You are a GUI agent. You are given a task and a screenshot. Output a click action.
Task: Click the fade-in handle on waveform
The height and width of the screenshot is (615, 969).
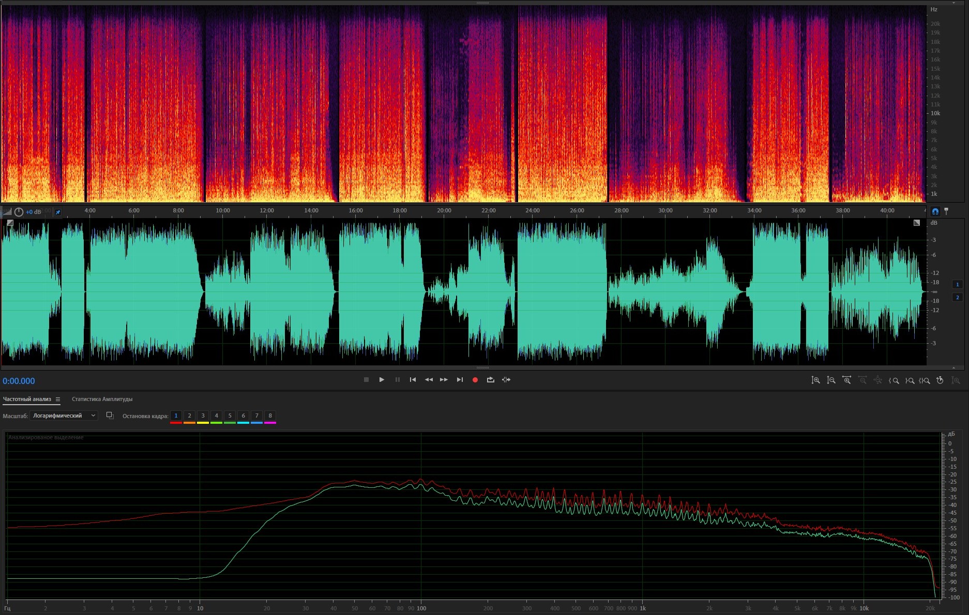tap(10, 223)
